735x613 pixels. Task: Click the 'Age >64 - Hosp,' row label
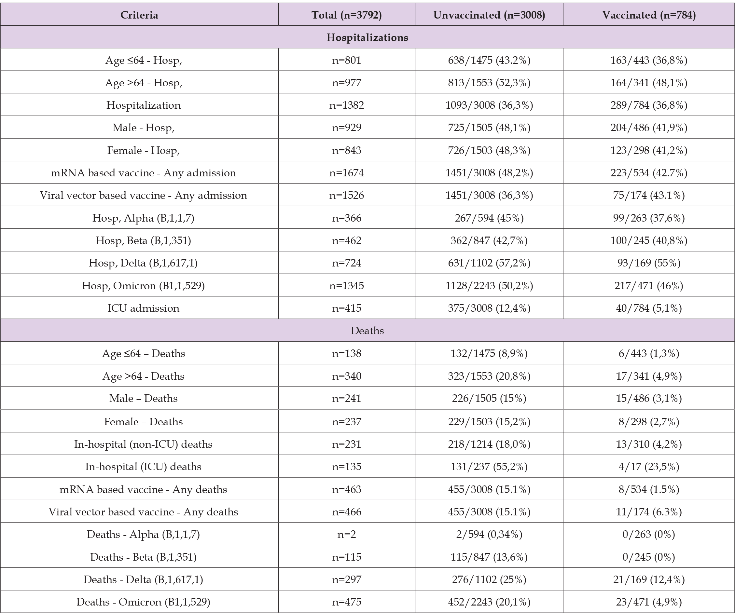click(x=144, y=83)
